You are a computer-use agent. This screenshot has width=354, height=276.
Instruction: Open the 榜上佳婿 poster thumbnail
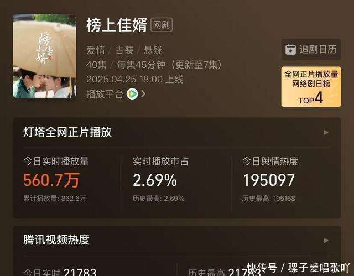click(x=44, y=56)
